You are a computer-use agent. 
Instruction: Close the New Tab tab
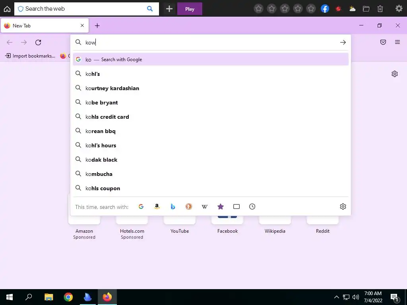click(82, 25)
